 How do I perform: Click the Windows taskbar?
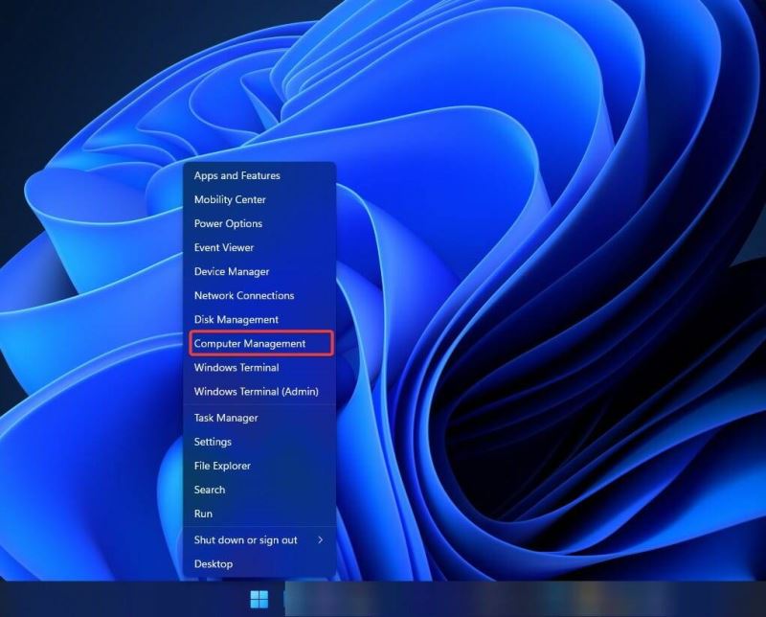click(479, 604)
